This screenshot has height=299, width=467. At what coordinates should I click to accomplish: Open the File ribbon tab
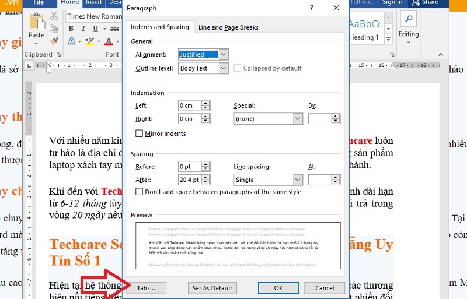[x=39, y=3]
